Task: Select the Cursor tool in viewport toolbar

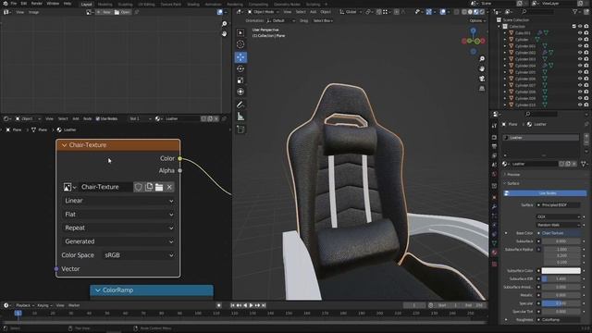Action: point(240,44)
